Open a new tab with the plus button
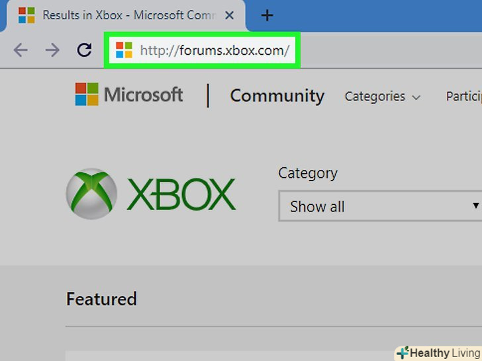 click(267, 15)
